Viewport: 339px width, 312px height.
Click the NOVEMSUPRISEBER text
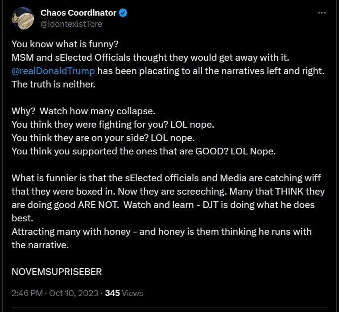tap(57, 271)
